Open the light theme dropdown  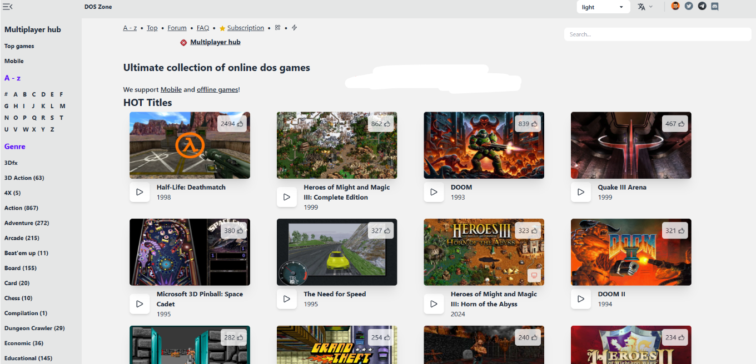click(x=603, y=7)
